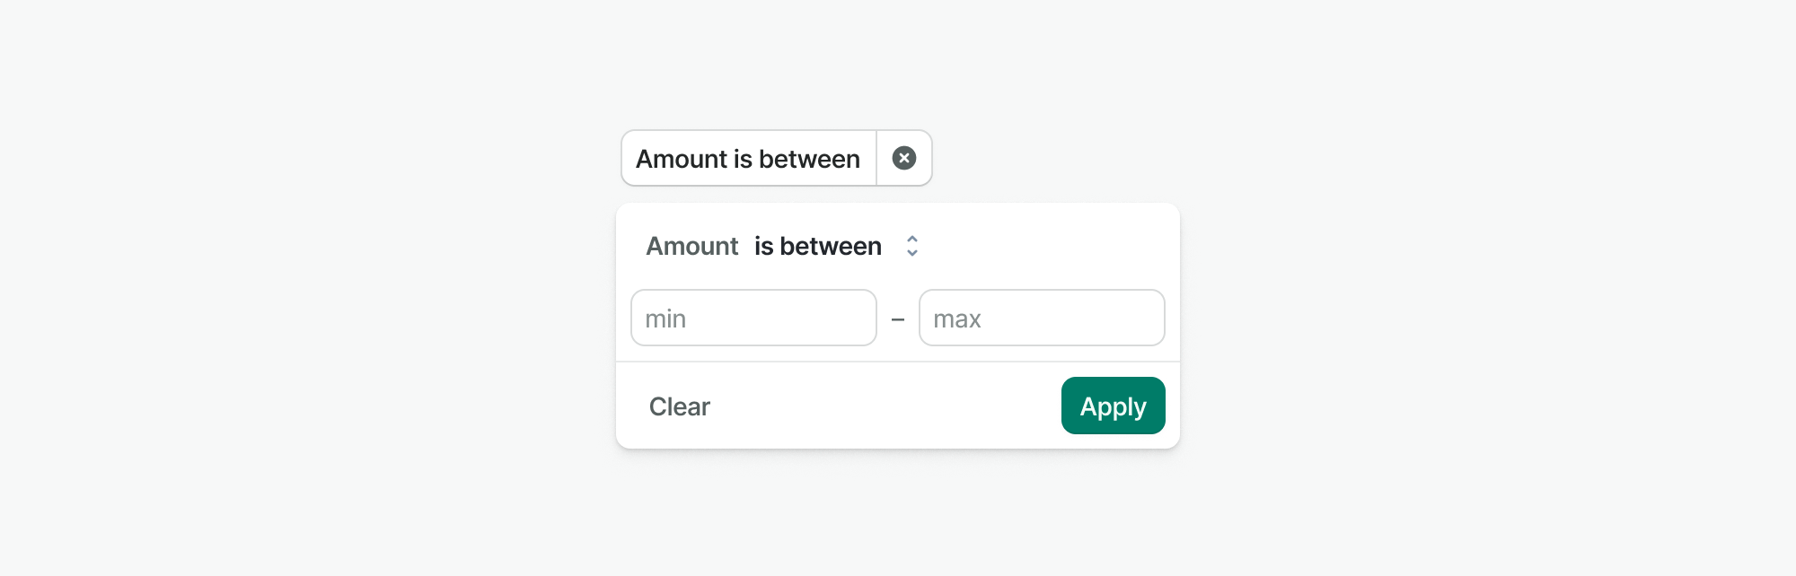The image size is (1796, 576).
Task: Open the "is between" operator dropdown
Action: [x=836, y=246]
